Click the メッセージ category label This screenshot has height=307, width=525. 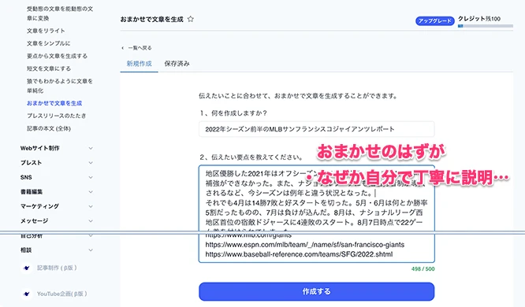pos(34,221)
